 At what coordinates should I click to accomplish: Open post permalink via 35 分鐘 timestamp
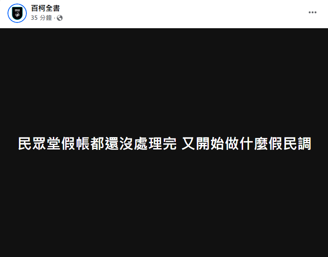[x=41, y=18]
